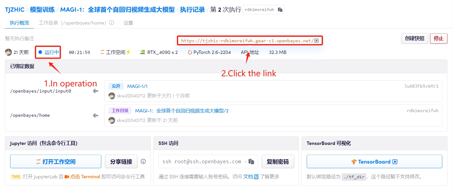453x189 pixels.
Task: Open the MAGI-1/1 dataset link
Action: point(137,86)
